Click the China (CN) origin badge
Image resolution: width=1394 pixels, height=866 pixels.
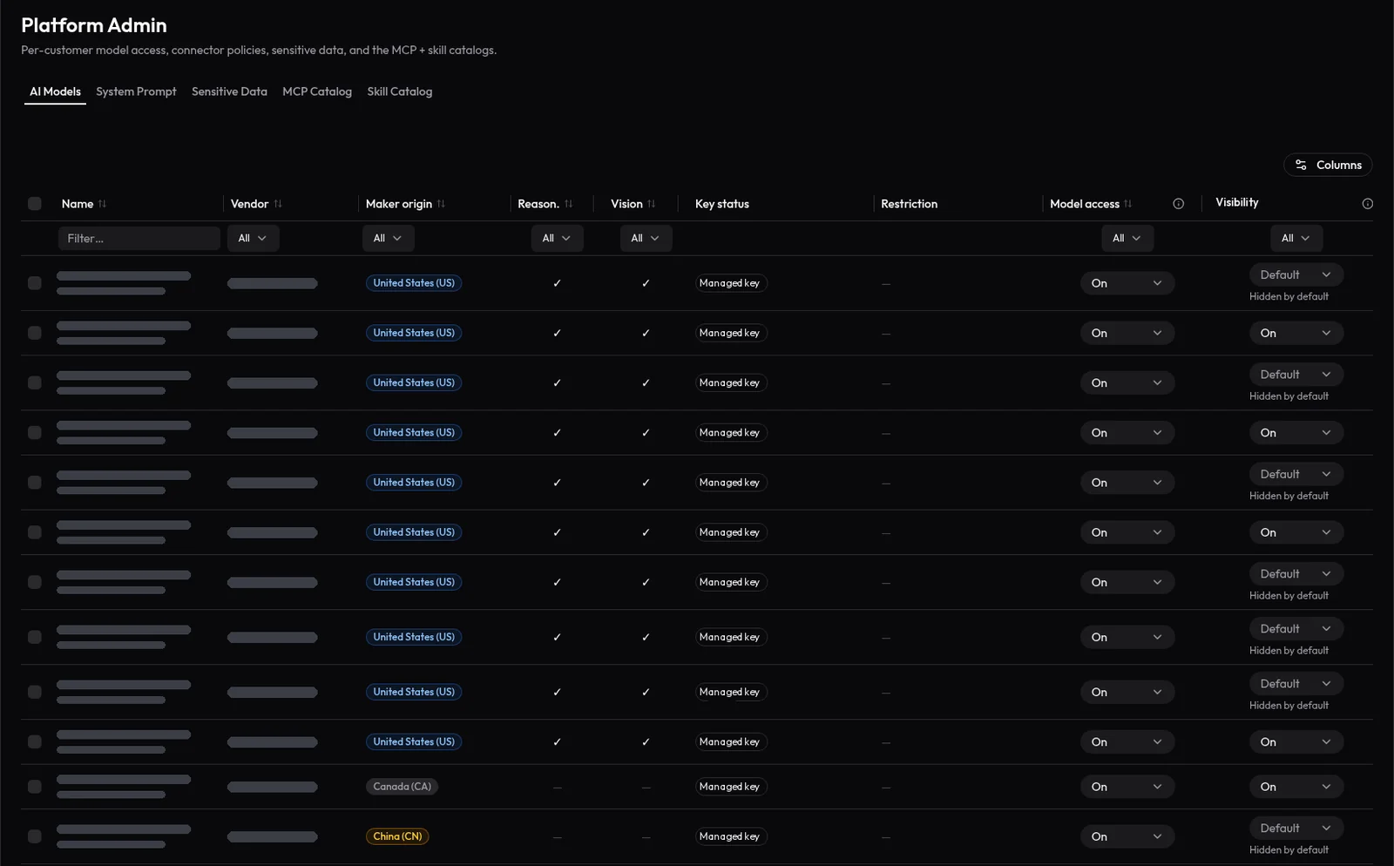pos(397,836)
